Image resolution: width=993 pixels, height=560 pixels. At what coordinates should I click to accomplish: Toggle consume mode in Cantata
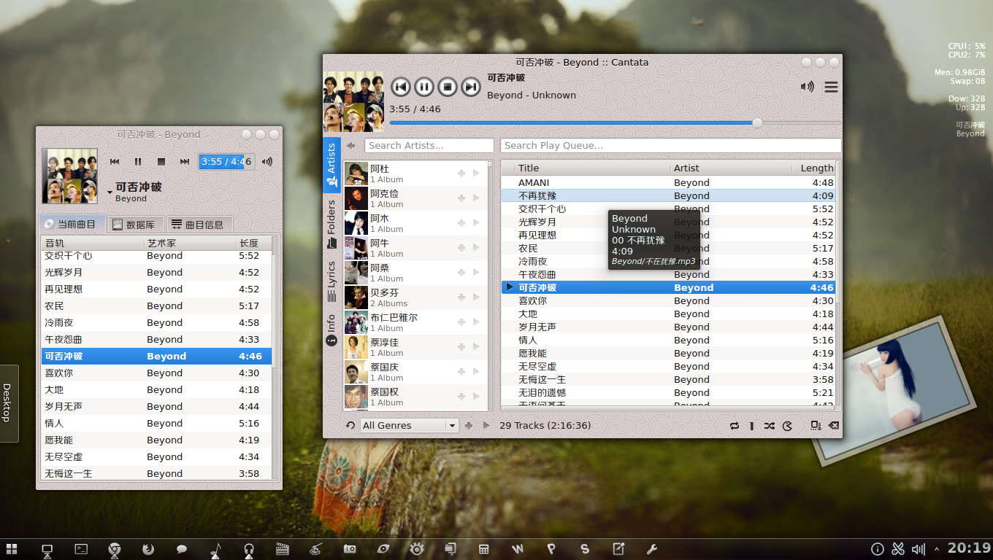(788, 426)
